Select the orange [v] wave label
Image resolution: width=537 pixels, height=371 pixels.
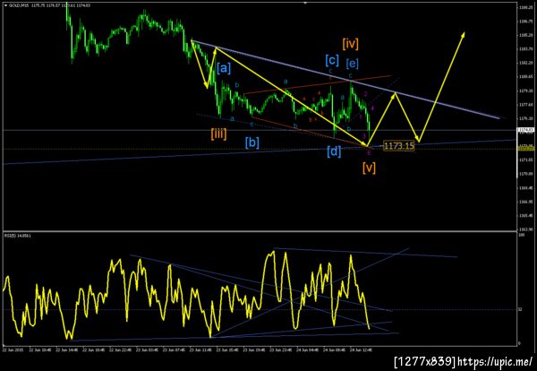369,168
